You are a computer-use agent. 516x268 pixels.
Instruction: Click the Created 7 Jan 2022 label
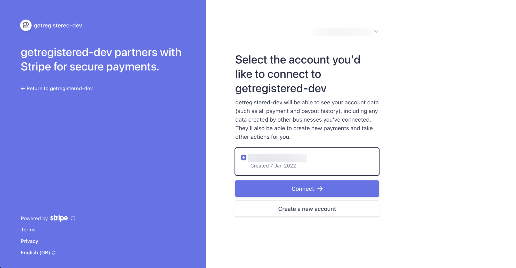(273, 166)
